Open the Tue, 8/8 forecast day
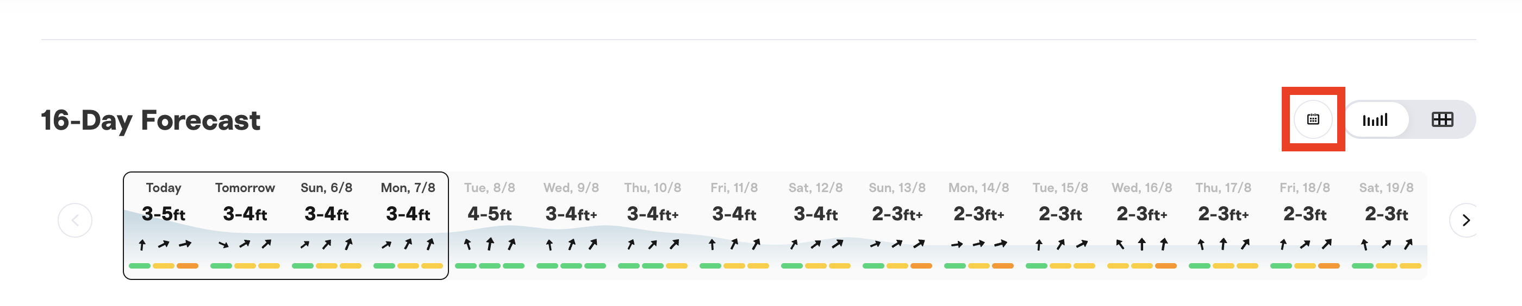Screen dimensions: 1522x306 (490, 226)
